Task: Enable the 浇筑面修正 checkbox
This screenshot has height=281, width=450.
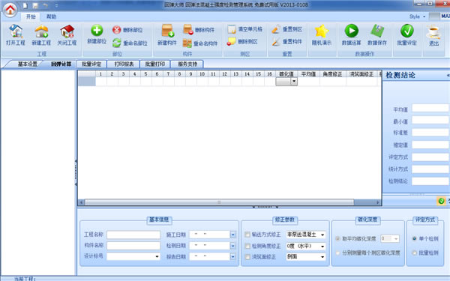Action: coord(247,257)
